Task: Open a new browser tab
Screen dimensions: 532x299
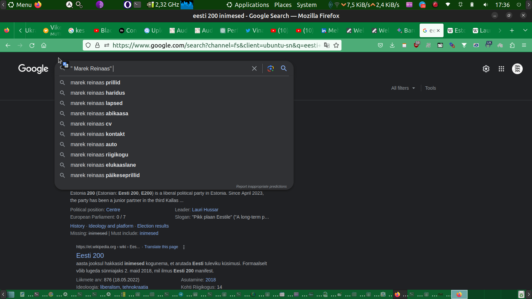Action: tap(512, 31)
